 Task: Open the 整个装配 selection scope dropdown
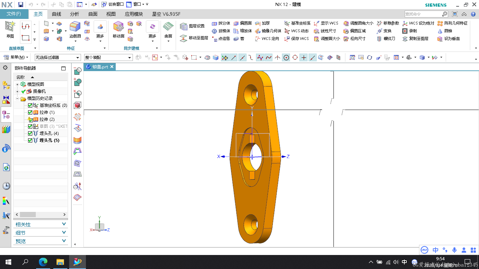pos(108,57)
